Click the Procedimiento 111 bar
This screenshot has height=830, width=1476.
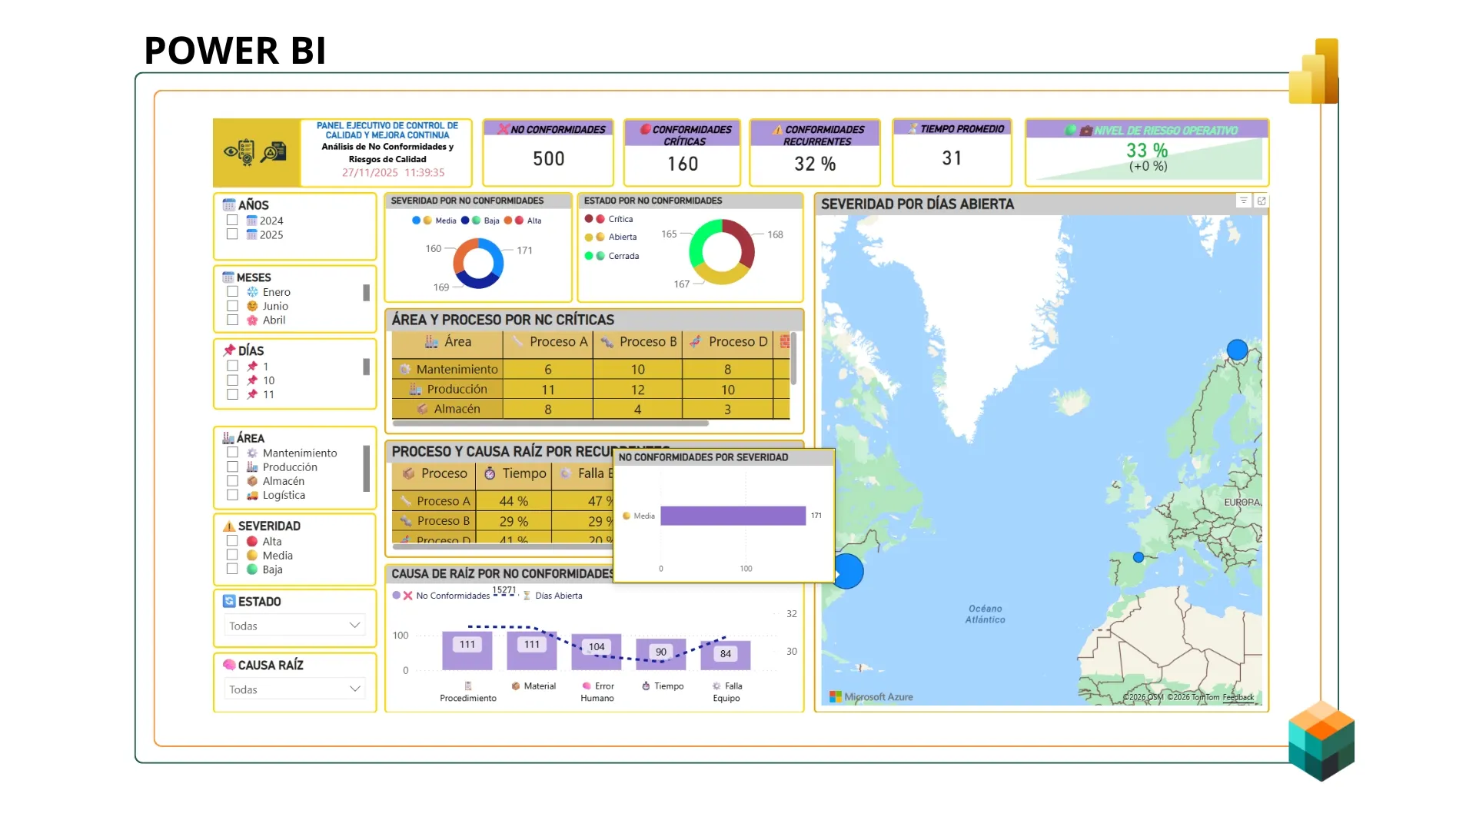point(467,651)
